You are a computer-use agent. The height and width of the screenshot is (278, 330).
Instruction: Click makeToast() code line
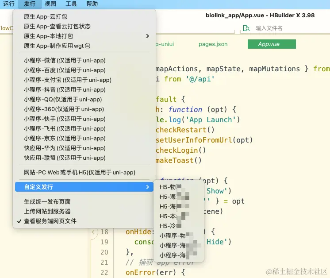pos(178,161)
